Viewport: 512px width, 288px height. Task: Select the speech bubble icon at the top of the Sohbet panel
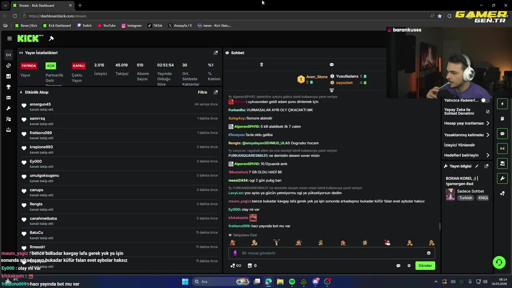[332, 64]
